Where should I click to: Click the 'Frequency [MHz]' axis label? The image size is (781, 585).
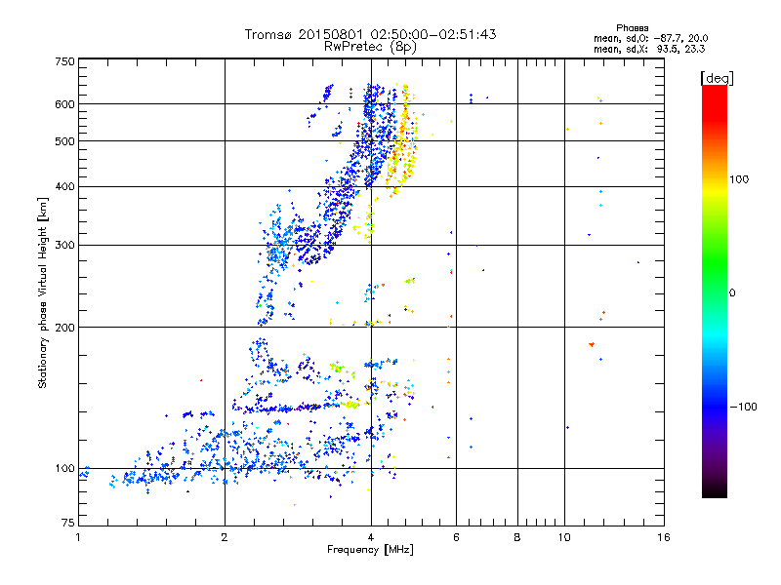click(x=370, y=550)
